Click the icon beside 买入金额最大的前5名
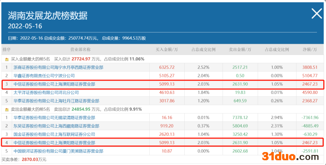This screenshot has width=326, height=165. pyautogui.click(x=6, y=59)
